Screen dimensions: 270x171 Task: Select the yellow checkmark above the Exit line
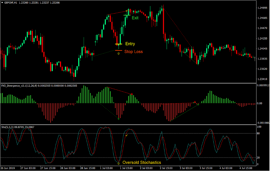[127, 11]
